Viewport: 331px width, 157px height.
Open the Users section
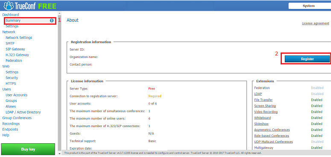(6, 89)
